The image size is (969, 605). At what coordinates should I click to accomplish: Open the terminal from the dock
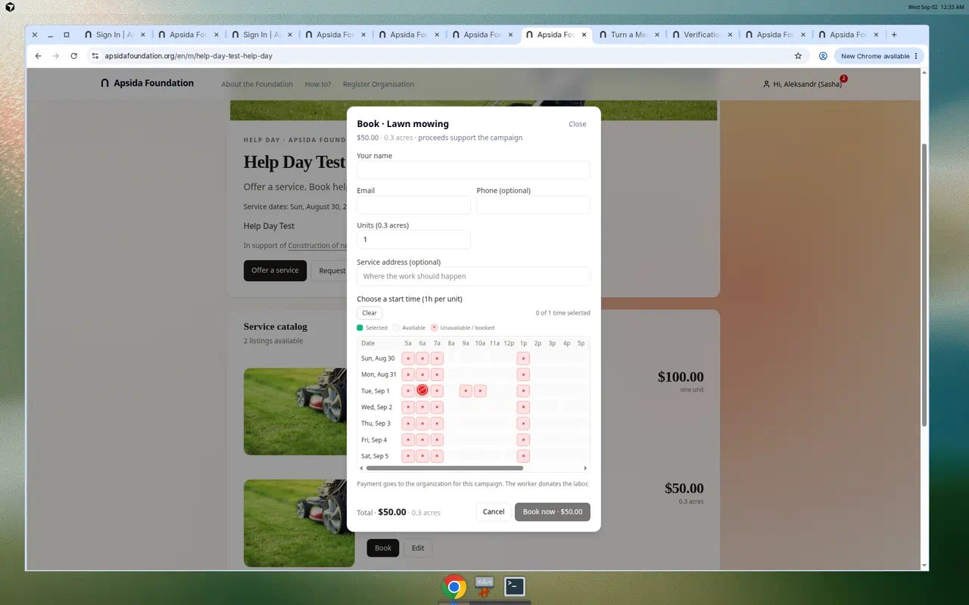(x=515, y=586)
